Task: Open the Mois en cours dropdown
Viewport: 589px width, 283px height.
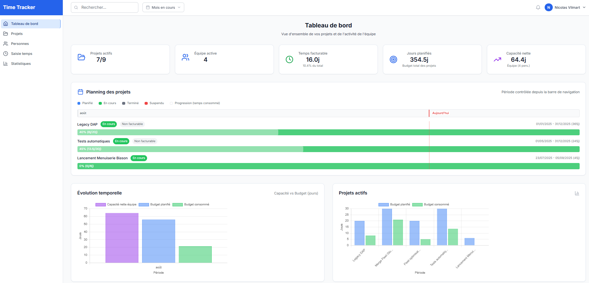Action: 163,7
